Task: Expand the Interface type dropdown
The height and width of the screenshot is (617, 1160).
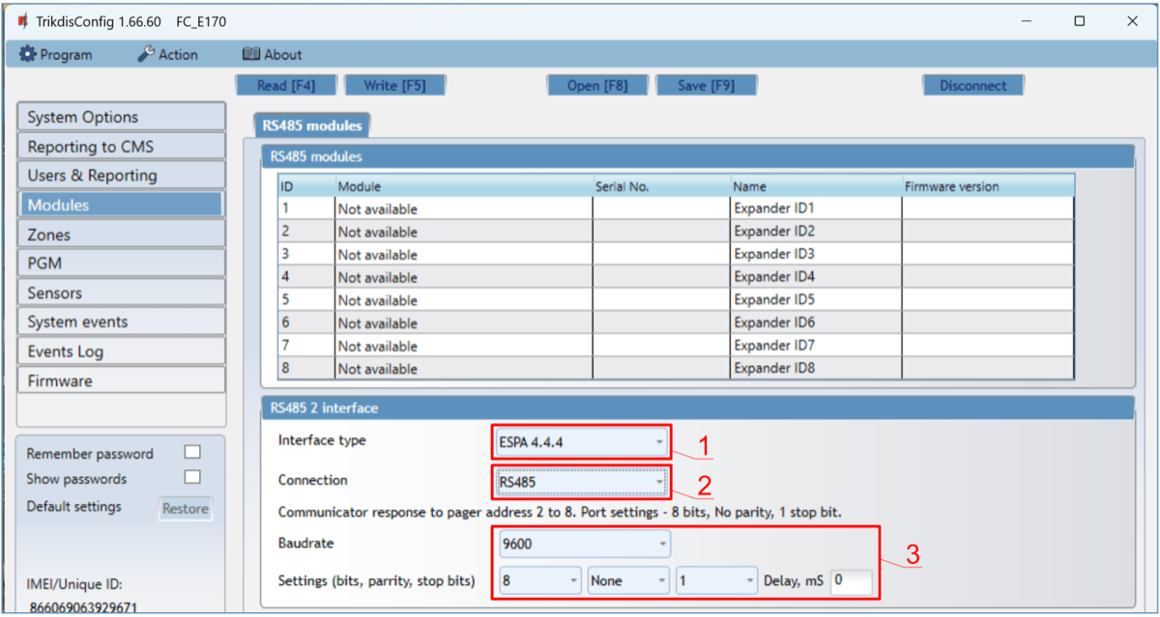Action: [x=580, y=442]
